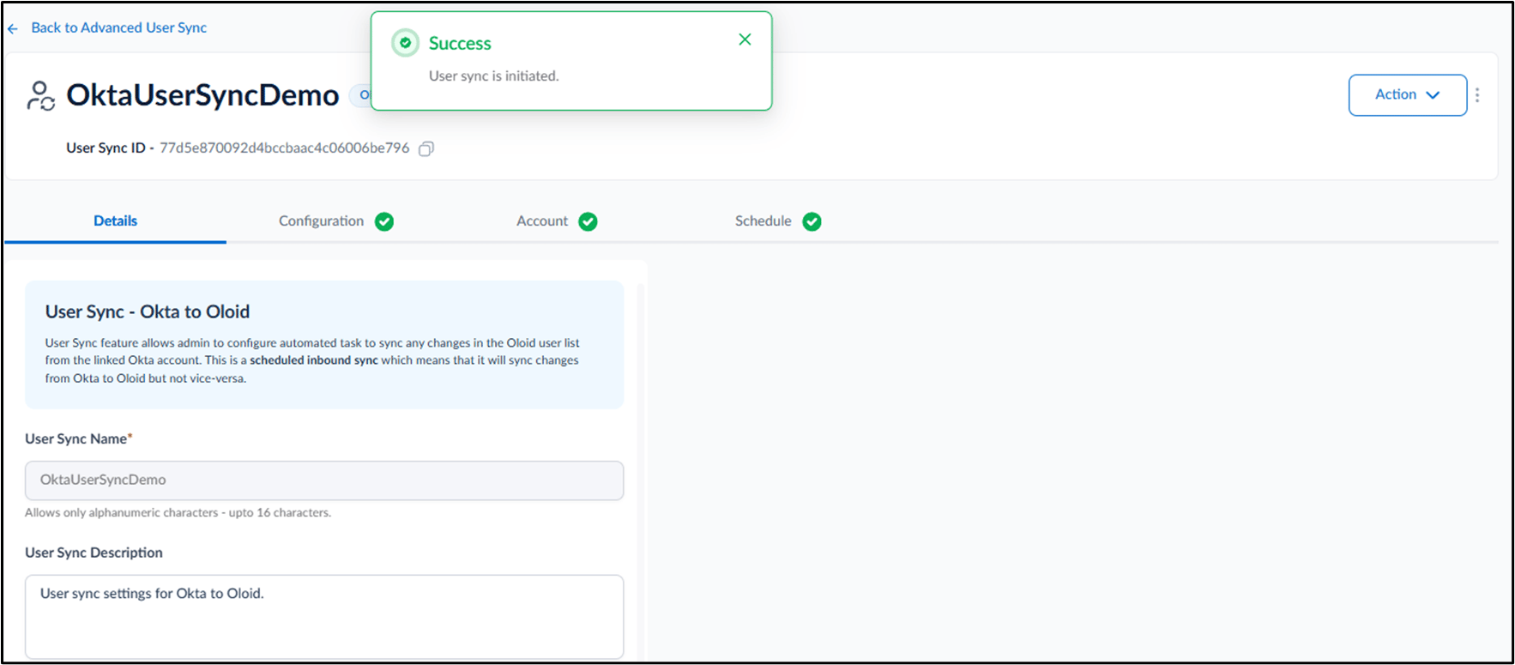The image size is (1515, 665).
Task: Select the User Sync ID value text
Action: pyautogui.click(x=284, y=148)
